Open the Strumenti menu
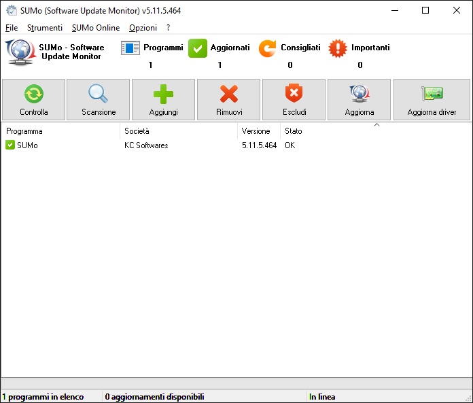 (x=45, y=28)
